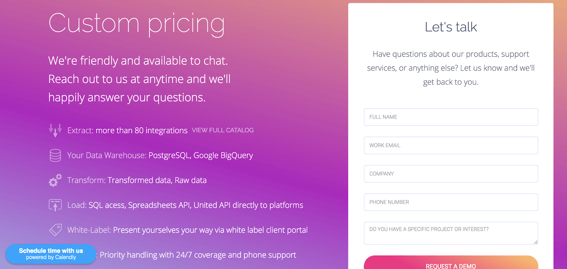Open the VIEW FULL CATALOG link
The height and width of the screenshot is (269, 567).
(223, 130)
